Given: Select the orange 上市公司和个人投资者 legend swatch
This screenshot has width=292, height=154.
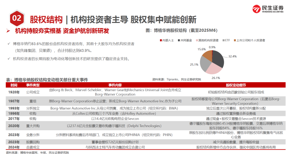Looking at the screenshot, I should coord(235,40).
